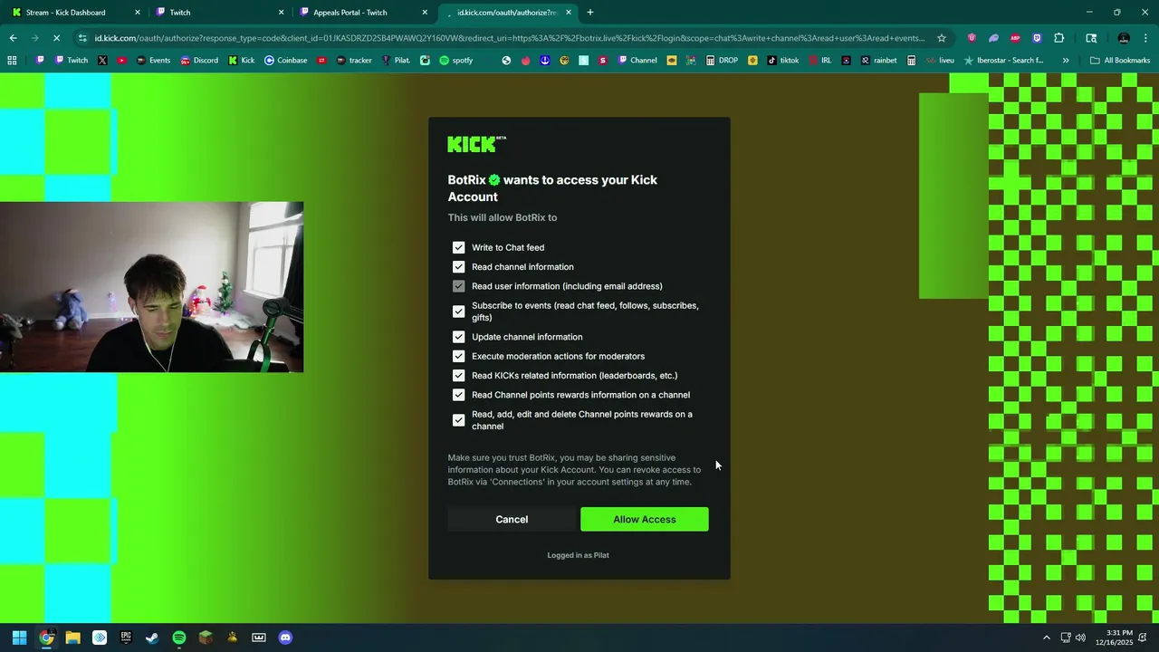The image size is (1159, 652).
Task: Open the Discord bookmark
Action: [199, 61]
